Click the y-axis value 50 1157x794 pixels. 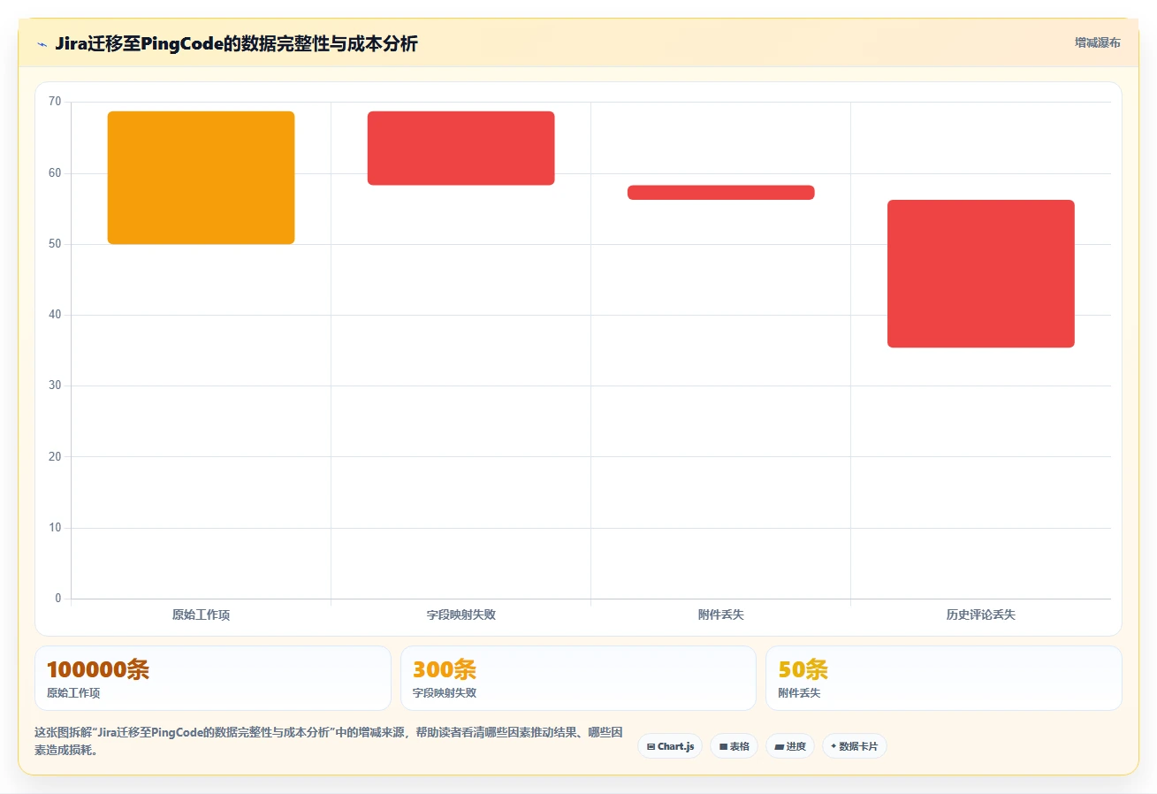click(x=55, y=244)
